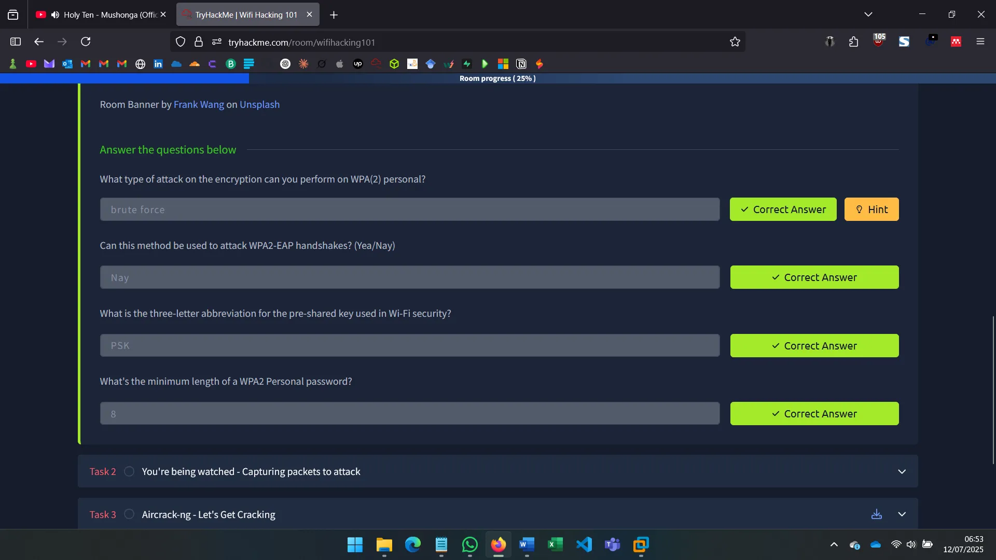Image resolution: width=996 pixels, height=560 pixels.
Task: Click the Task 2 completion circle
Action: pyautogui.click(x=129, y=471)
